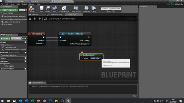
Task: Add a new function with the plus icon
Action: click(25, 53)
